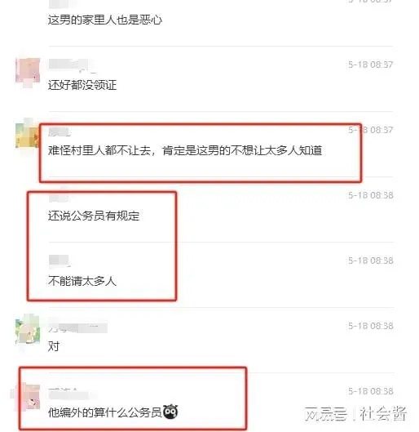Tap the yellow-green avatar beside 难怪村里人 comment

pos(28,134)
